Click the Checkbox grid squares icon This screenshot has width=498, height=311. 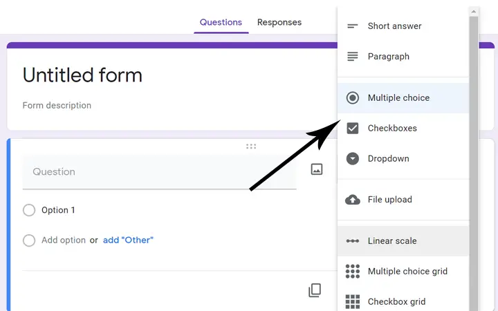pyautogui.click(x=353, y=301)
